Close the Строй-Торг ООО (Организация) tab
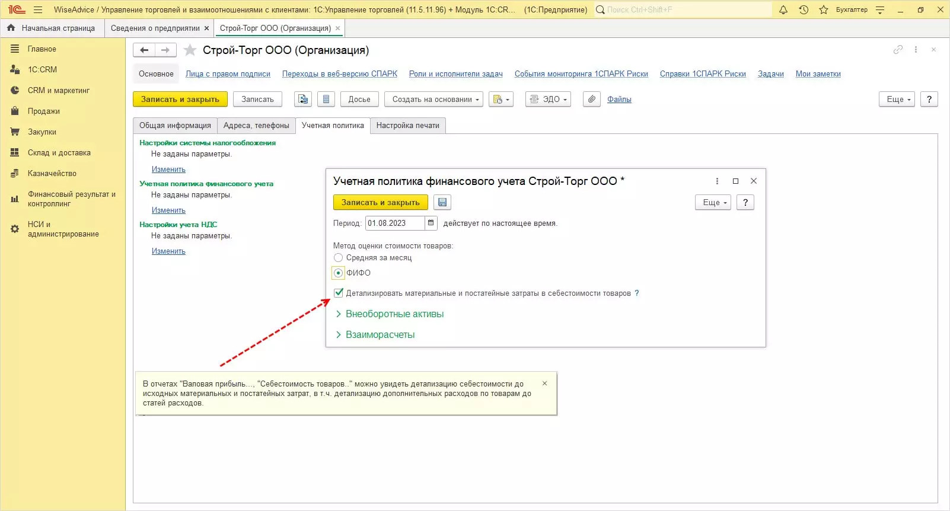The image size is (950, 511). [x=338, y=28]
